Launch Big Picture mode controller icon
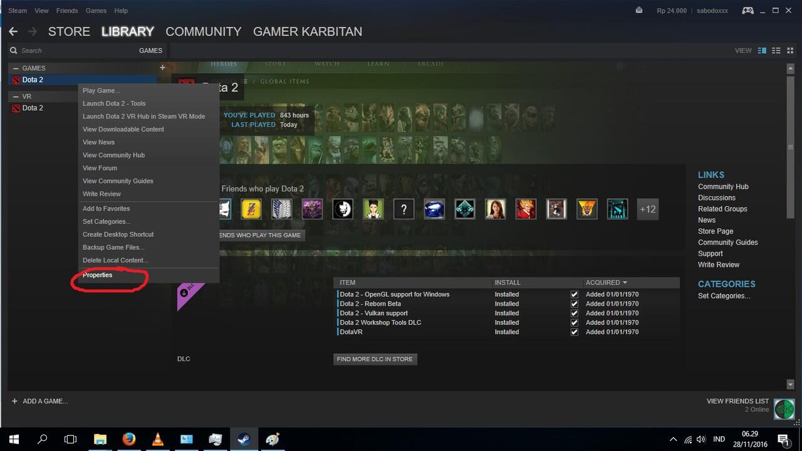Screen dimensions: 802x451 (747, 10)
